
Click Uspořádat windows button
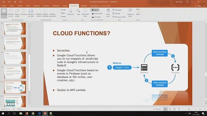coord(117,10)
